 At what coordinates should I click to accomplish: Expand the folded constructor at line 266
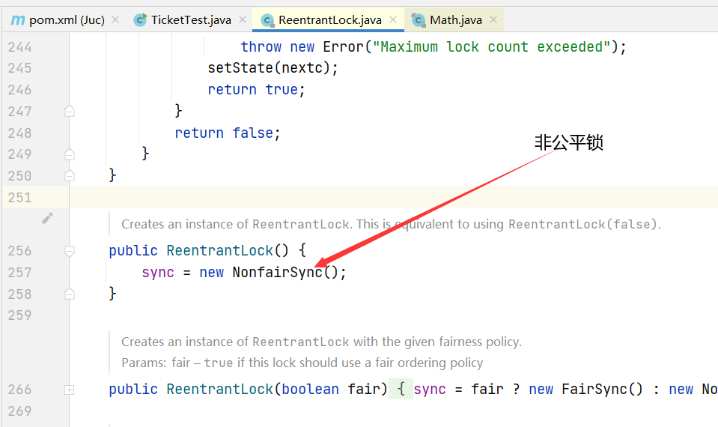pyautogui.click(x=69, y=390)
